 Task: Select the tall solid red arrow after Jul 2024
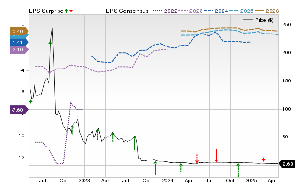216,155
